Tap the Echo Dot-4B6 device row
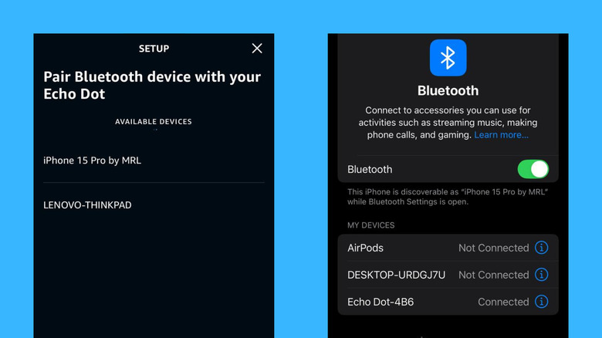 pyautogui.click(x=448, y=302)
